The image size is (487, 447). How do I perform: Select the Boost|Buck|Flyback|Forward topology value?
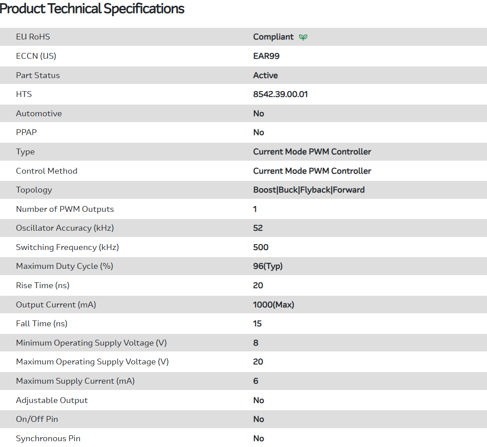point(308,190)
